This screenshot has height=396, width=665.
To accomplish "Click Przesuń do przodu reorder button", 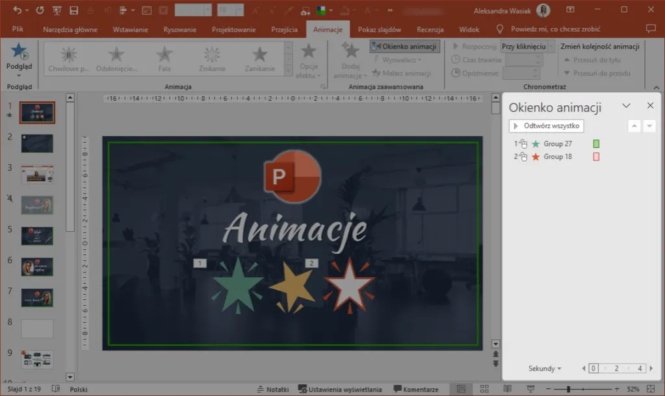I will pyautogui.click(x=597, y=73).
